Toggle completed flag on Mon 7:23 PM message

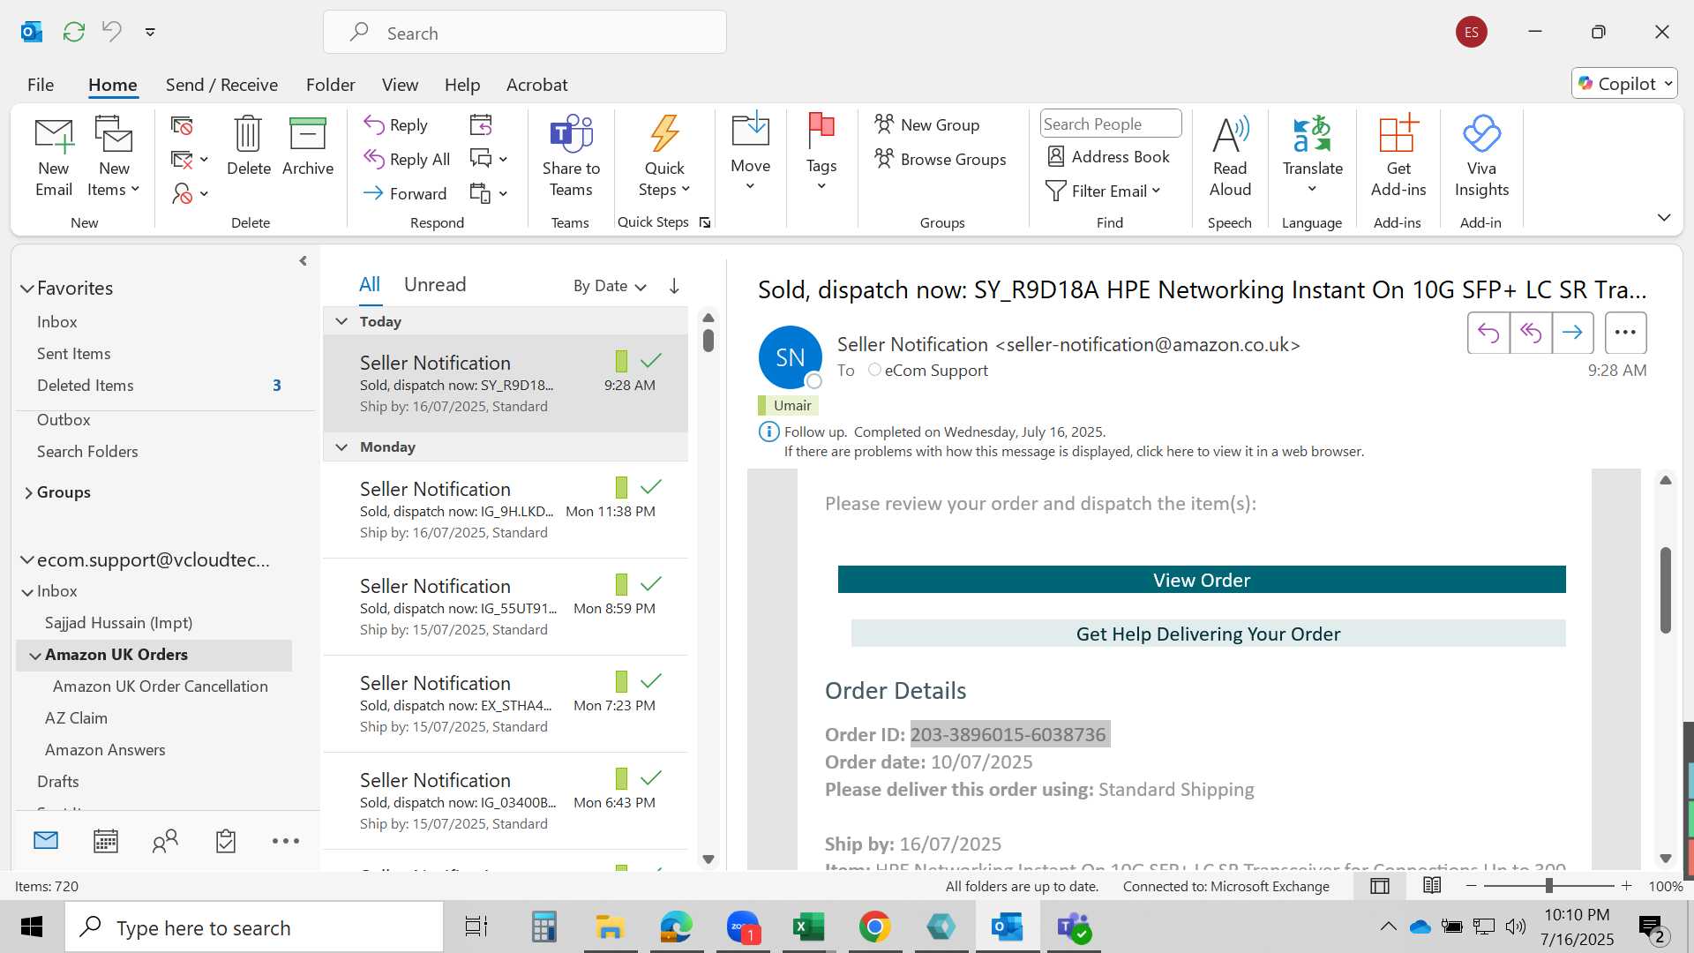pyautogui.click(x=651, y=681)
